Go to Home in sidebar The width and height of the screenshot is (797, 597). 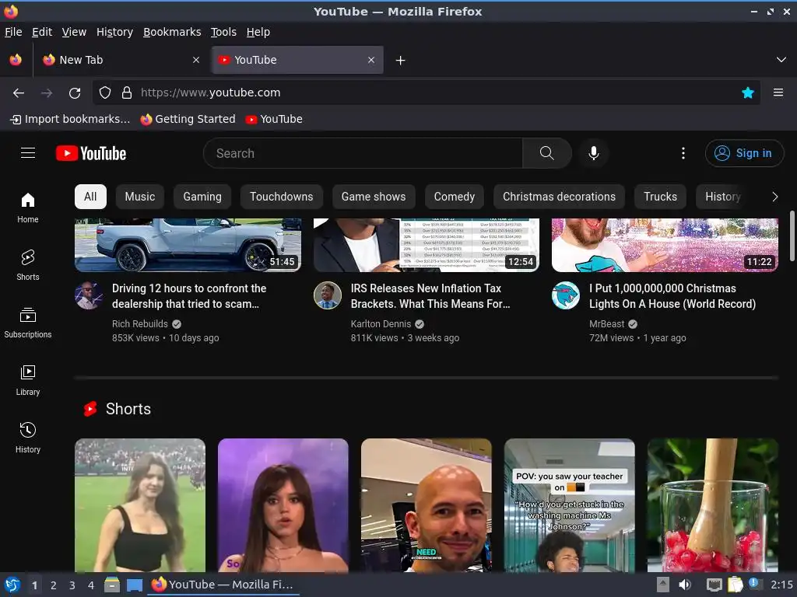[x=28, y=208]
